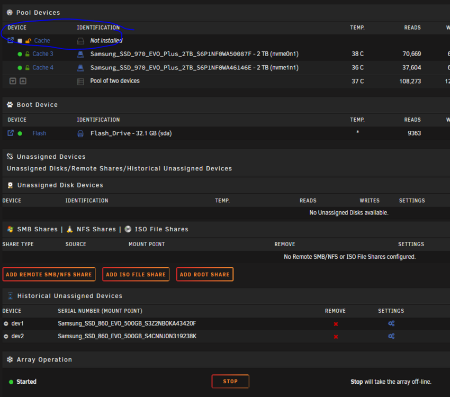This screenshot has width=450, height=397.
Task: Click the empty disk icon beside Not installed
Action: coord(80,41)
